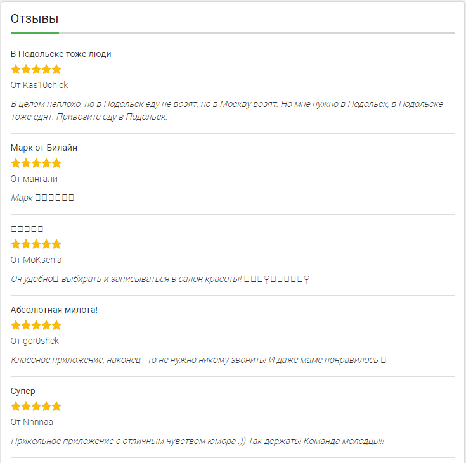Click third star in мангали's review
Image resolution: width=466 pixels, height=463 pixels.
click(x=36, y=163)
